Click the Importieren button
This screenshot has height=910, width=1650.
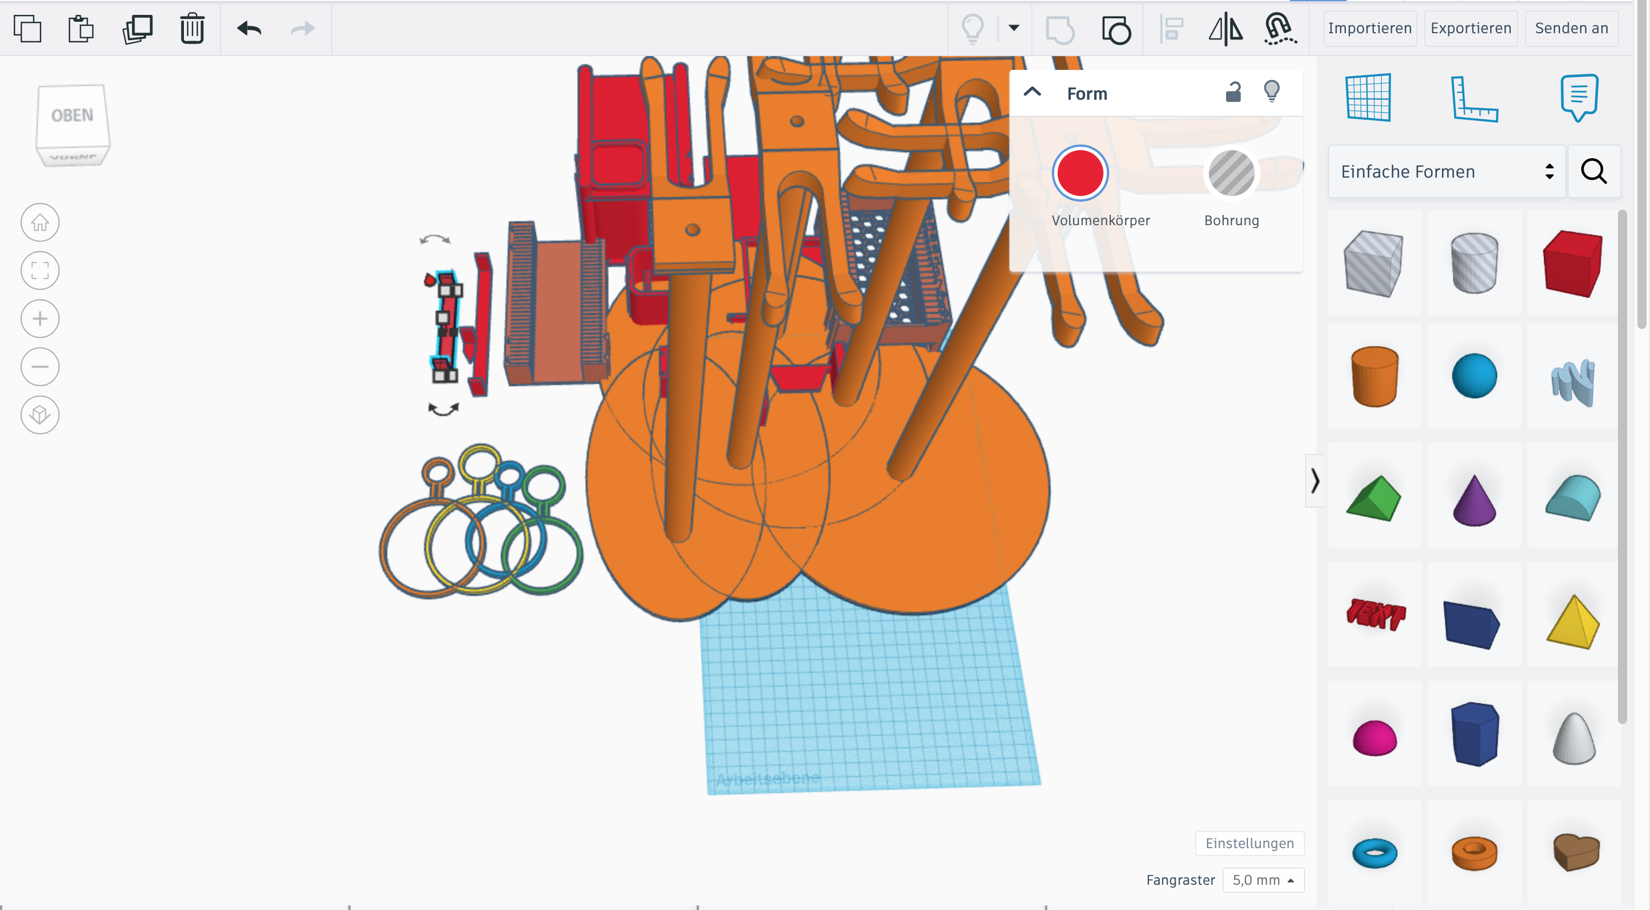tap(1370, 28)
